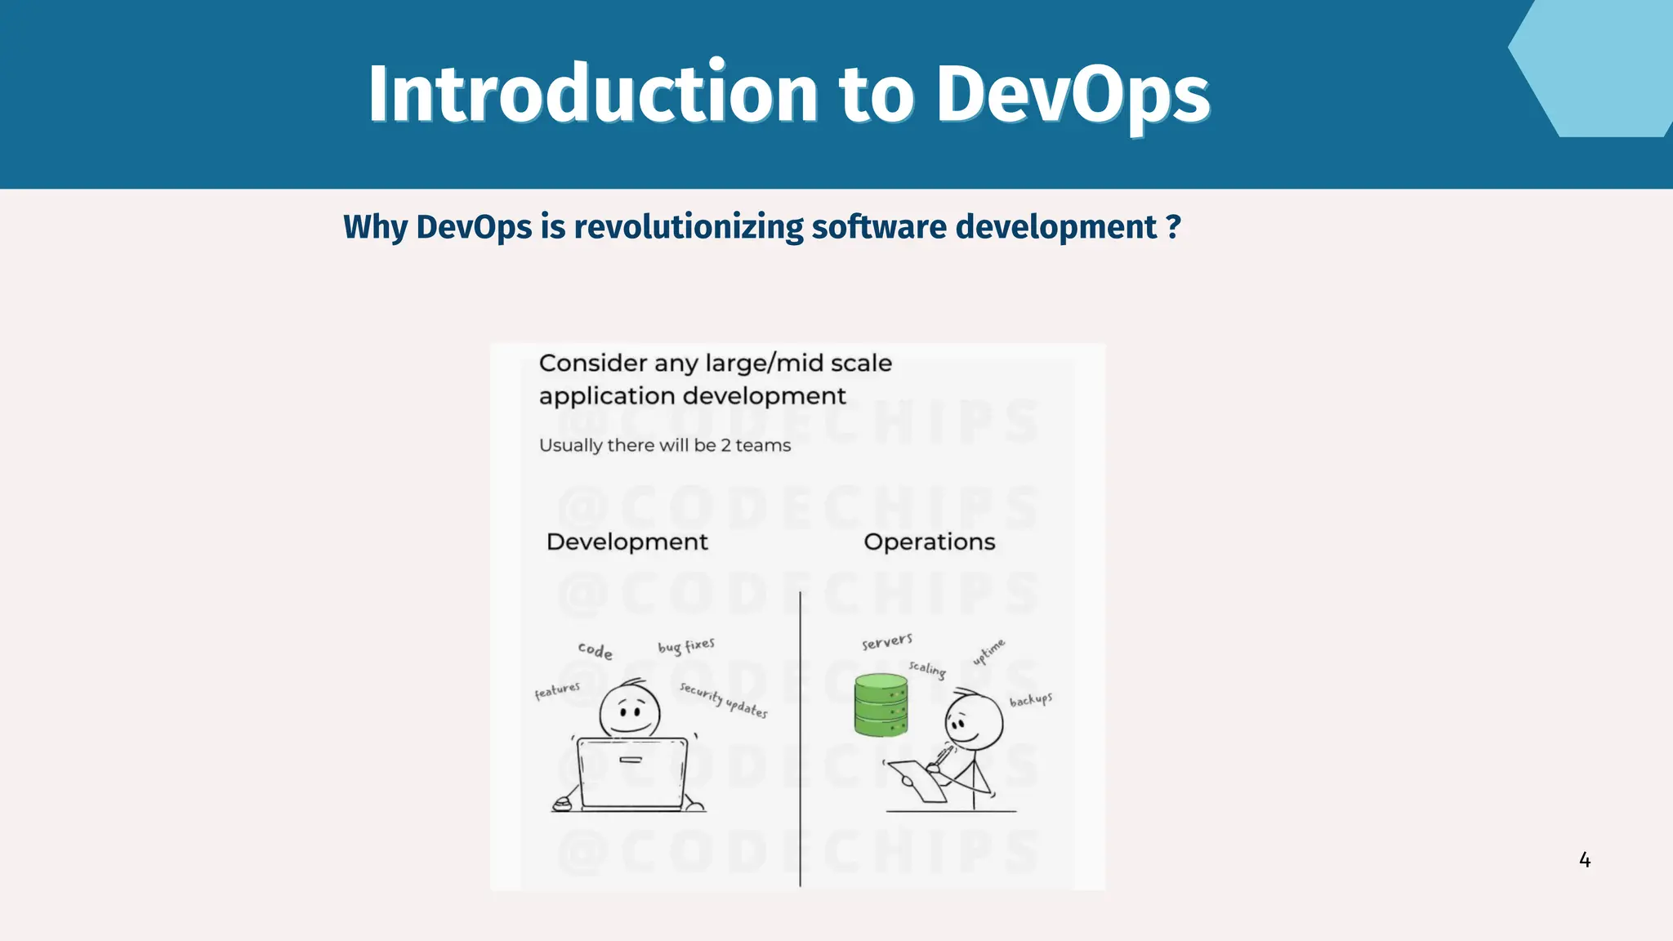Click the 'Development' heading label
The width and height of the screenshot is (1673, 941).
(x=627, y=542)
